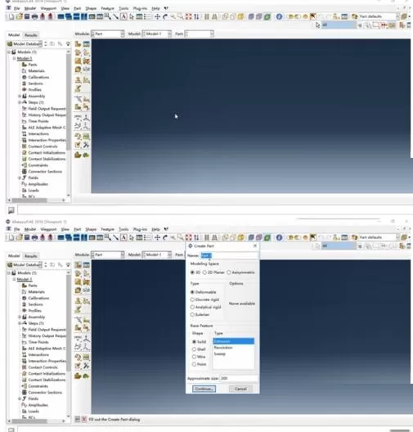Click command line interface icon in top window
The width and height of the screenshot is (413, 432).
tap(11, 210)
